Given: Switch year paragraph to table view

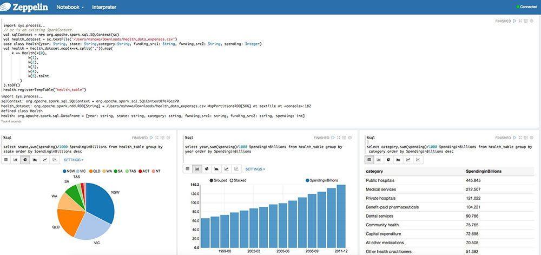Looking at the screenshot, I should pyautogui.click(x=188, y=169).
